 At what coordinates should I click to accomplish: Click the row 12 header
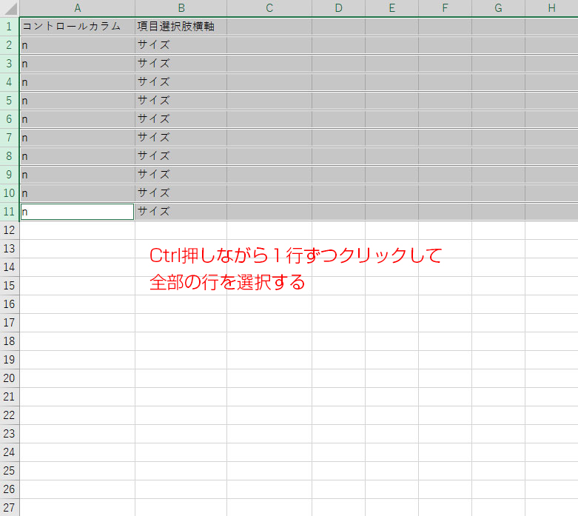(x=9, y=230)
